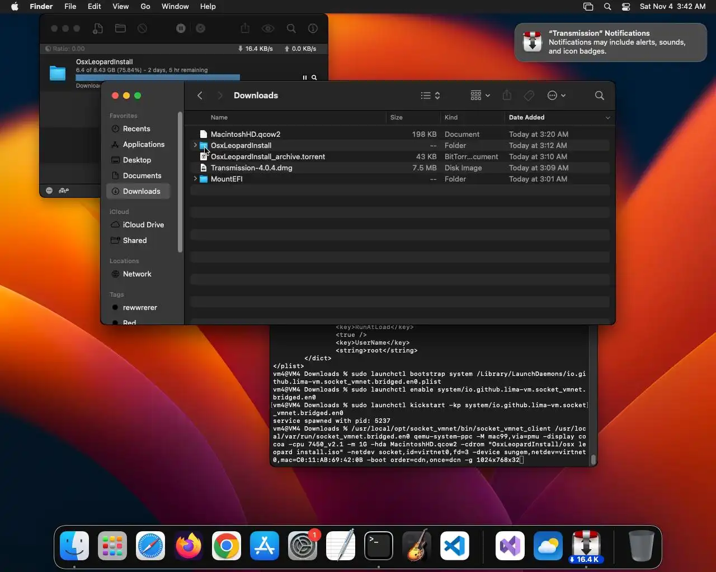Open Firefox from the Dock

tap(189, 546)
